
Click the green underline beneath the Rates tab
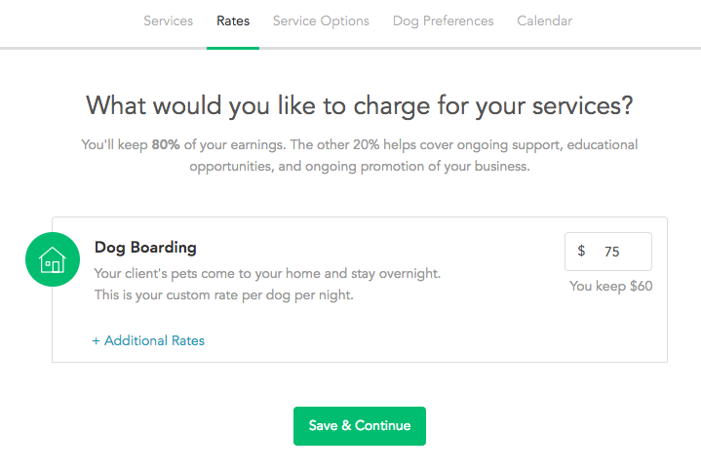tap(233, 48)
